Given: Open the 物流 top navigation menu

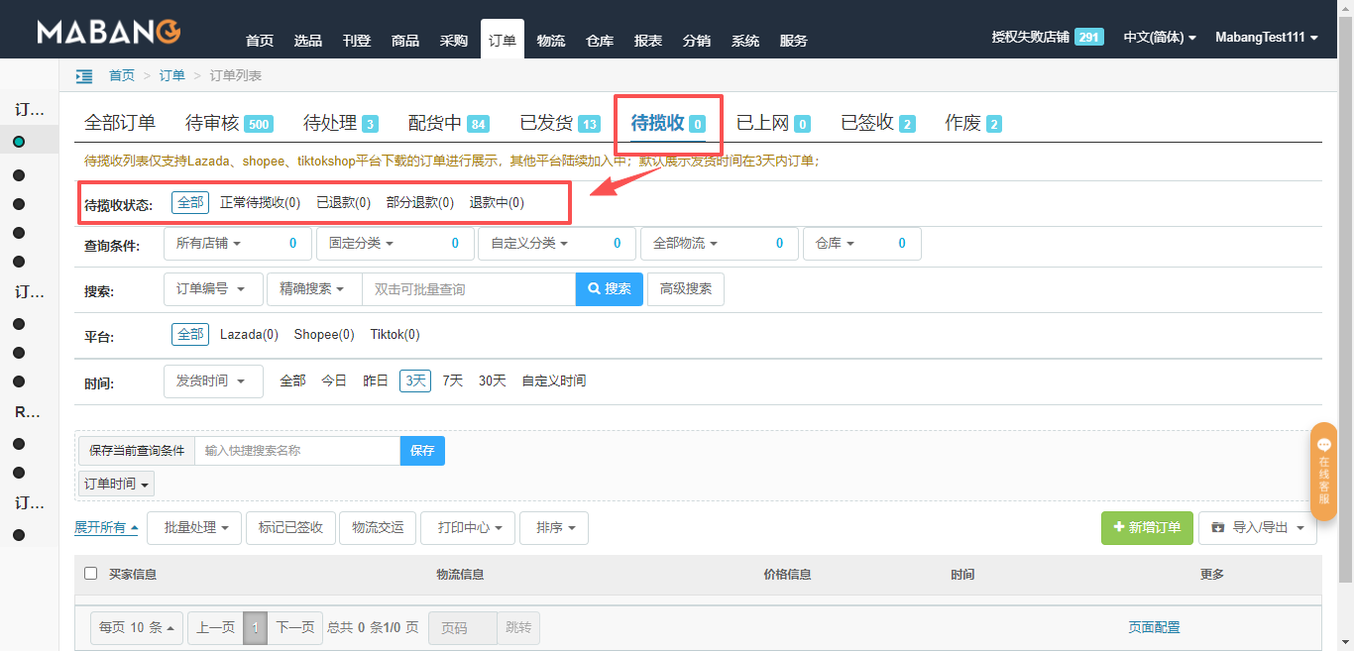Looking at the screenshot, I should pyautogui.click(x=550, y=41).
